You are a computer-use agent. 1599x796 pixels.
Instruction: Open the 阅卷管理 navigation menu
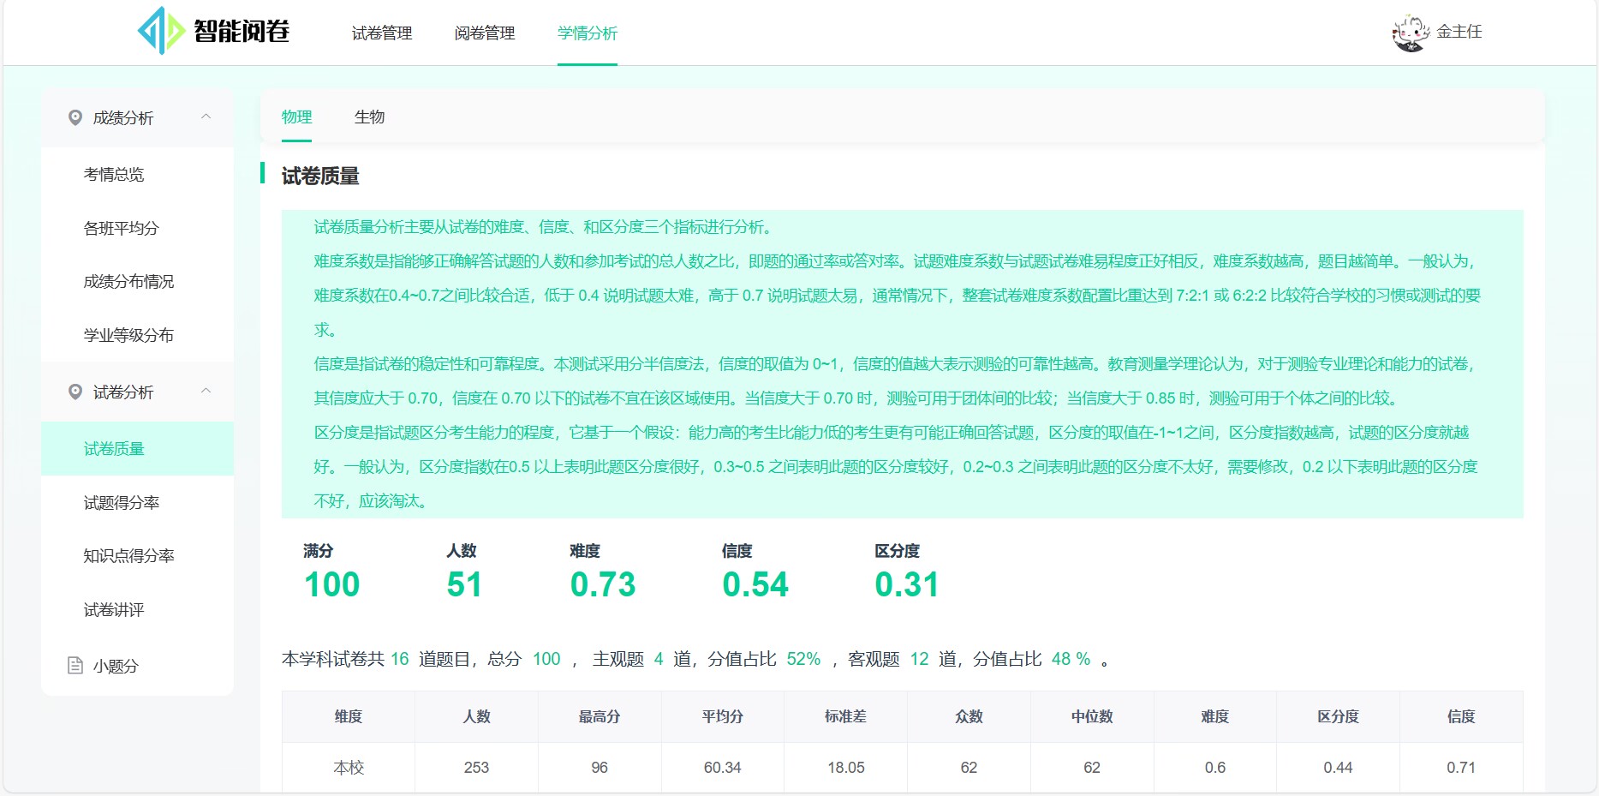click(485, 33)
